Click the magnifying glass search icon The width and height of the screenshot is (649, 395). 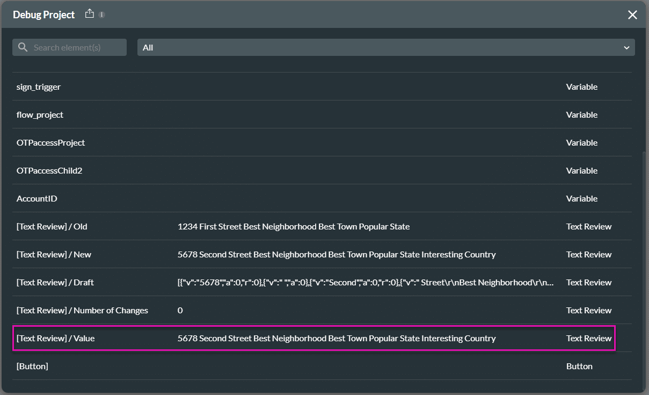point(23,47)
